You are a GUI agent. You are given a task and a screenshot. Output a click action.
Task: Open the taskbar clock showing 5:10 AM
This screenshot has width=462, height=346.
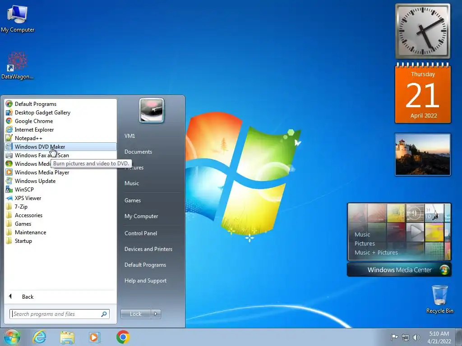point(439,337)
